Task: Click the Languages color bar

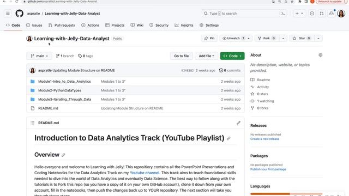Action: tap(286, 194)
